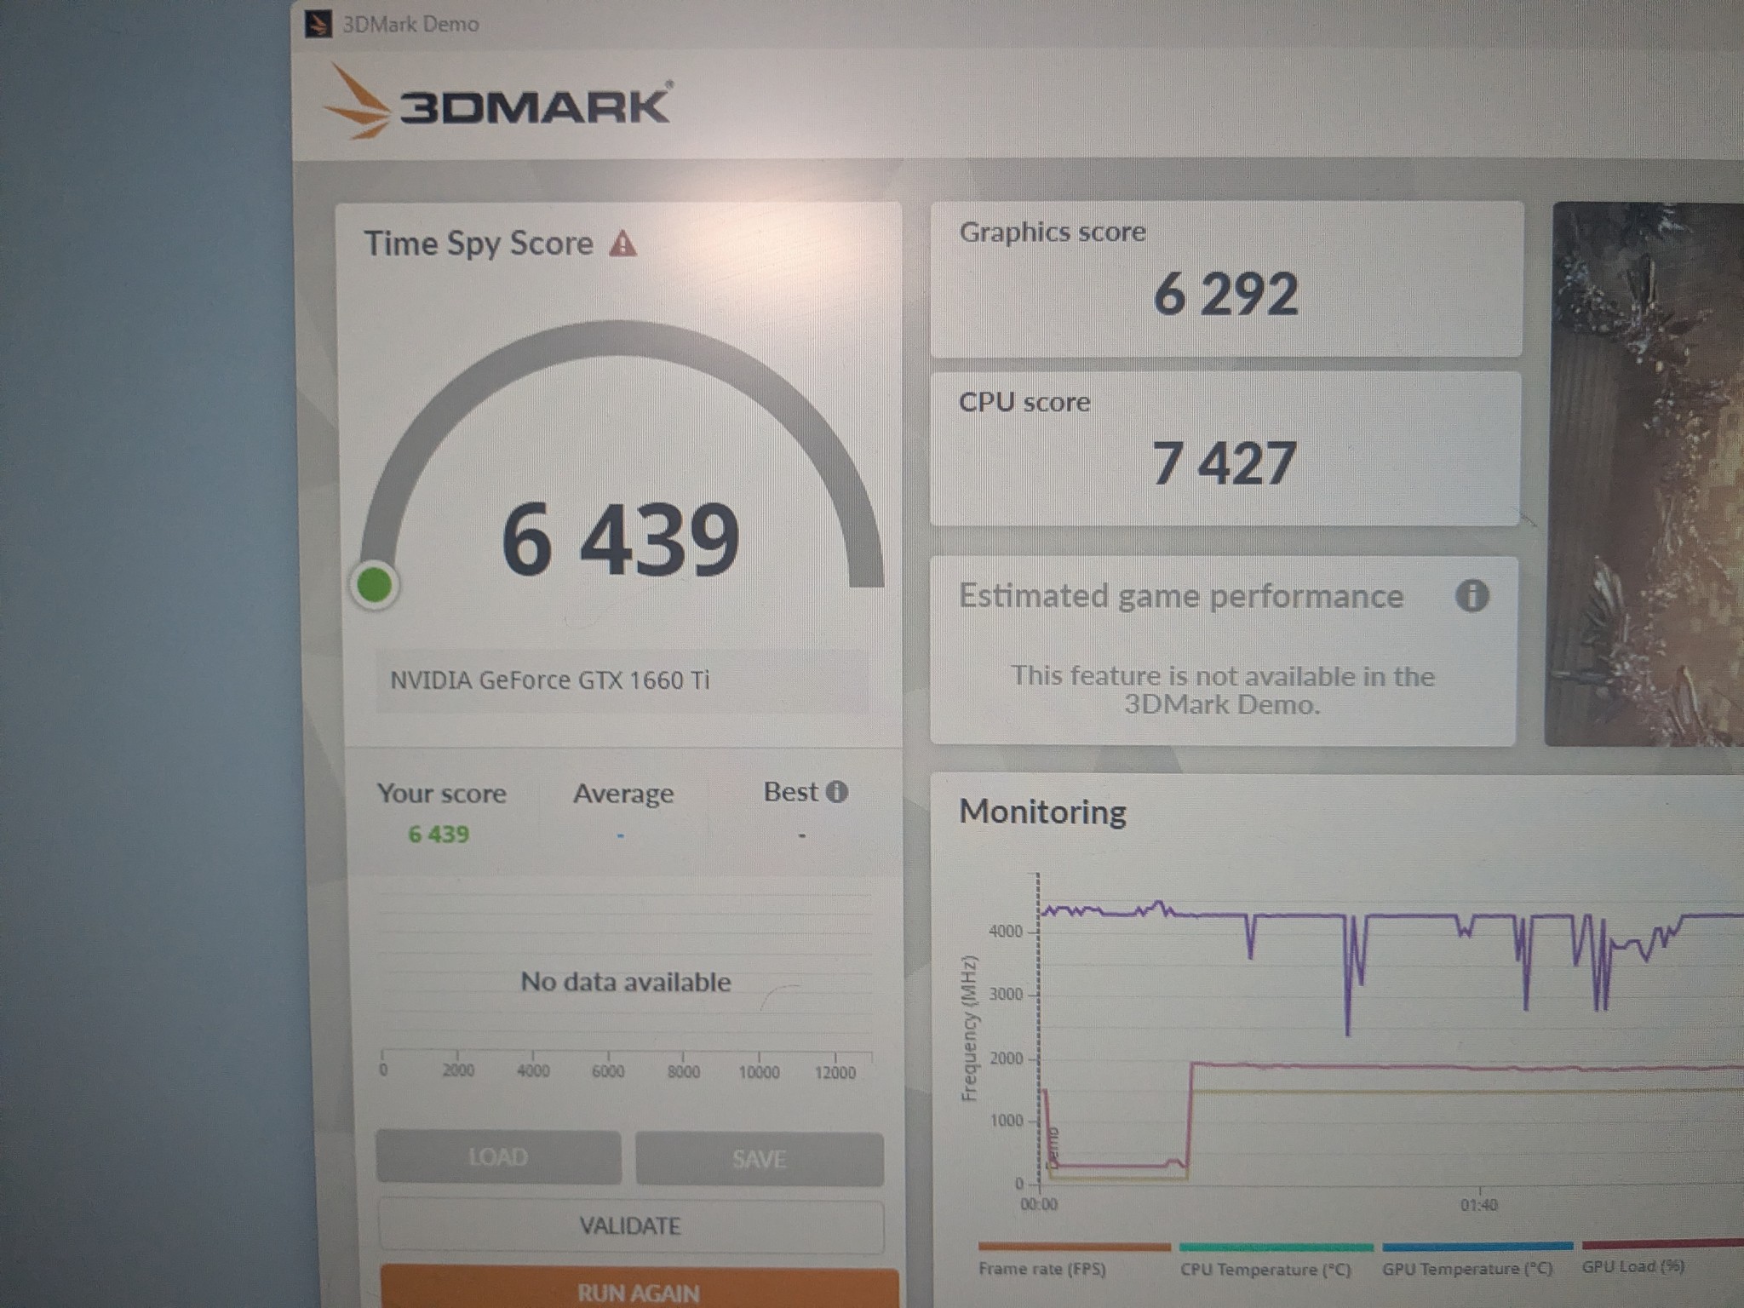
Task: Open the Estimated game performance info icon
Action: click(1471, 595)
